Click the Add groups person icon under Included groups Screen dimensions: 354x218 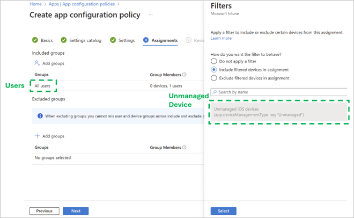coord(37,63)
